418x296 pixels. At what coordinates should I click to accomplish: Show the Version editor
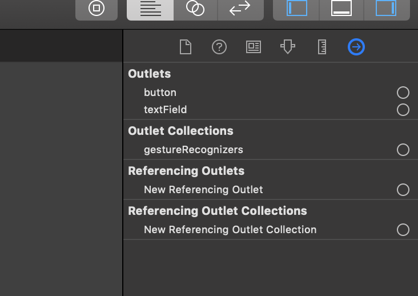click(x=240, y=8)
